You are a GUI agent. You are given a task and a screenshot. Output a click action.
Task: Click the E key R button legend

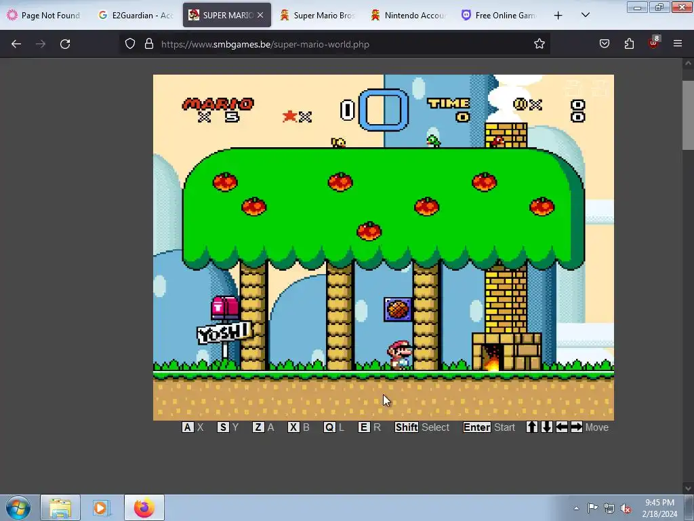[369, 427]
